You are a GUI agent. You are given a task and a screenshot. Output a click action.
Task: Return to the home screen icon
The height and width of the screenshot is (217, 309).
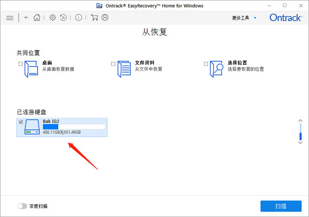point(37,18)
